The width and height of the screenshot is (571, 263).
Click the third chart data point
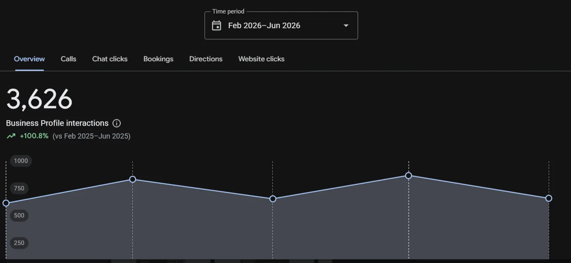click(x=273, y=199)
